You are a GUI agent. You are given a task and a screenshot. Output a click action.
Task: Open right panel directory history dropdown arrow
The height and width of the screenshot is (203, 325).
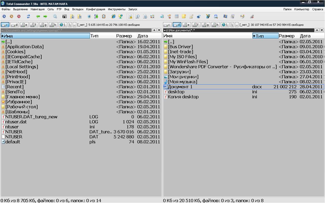coord(322,30)
